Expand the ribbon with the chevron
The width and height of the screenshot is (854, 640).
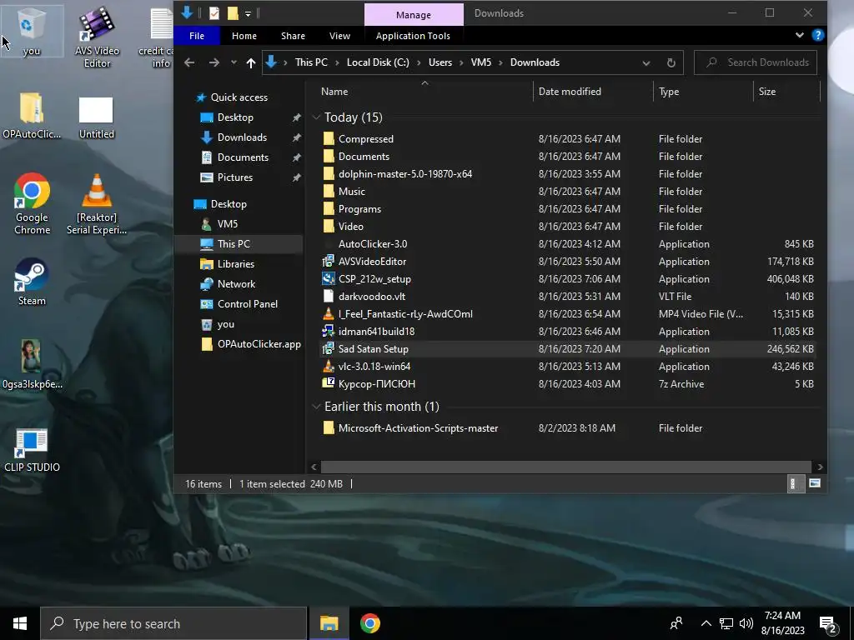pos(800,35)
